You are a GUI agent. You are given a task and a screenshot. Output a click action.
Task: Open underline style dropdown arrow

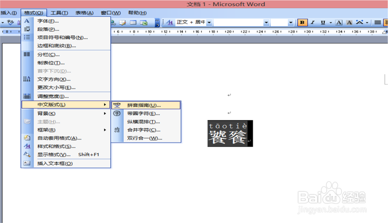click(331, 23)
